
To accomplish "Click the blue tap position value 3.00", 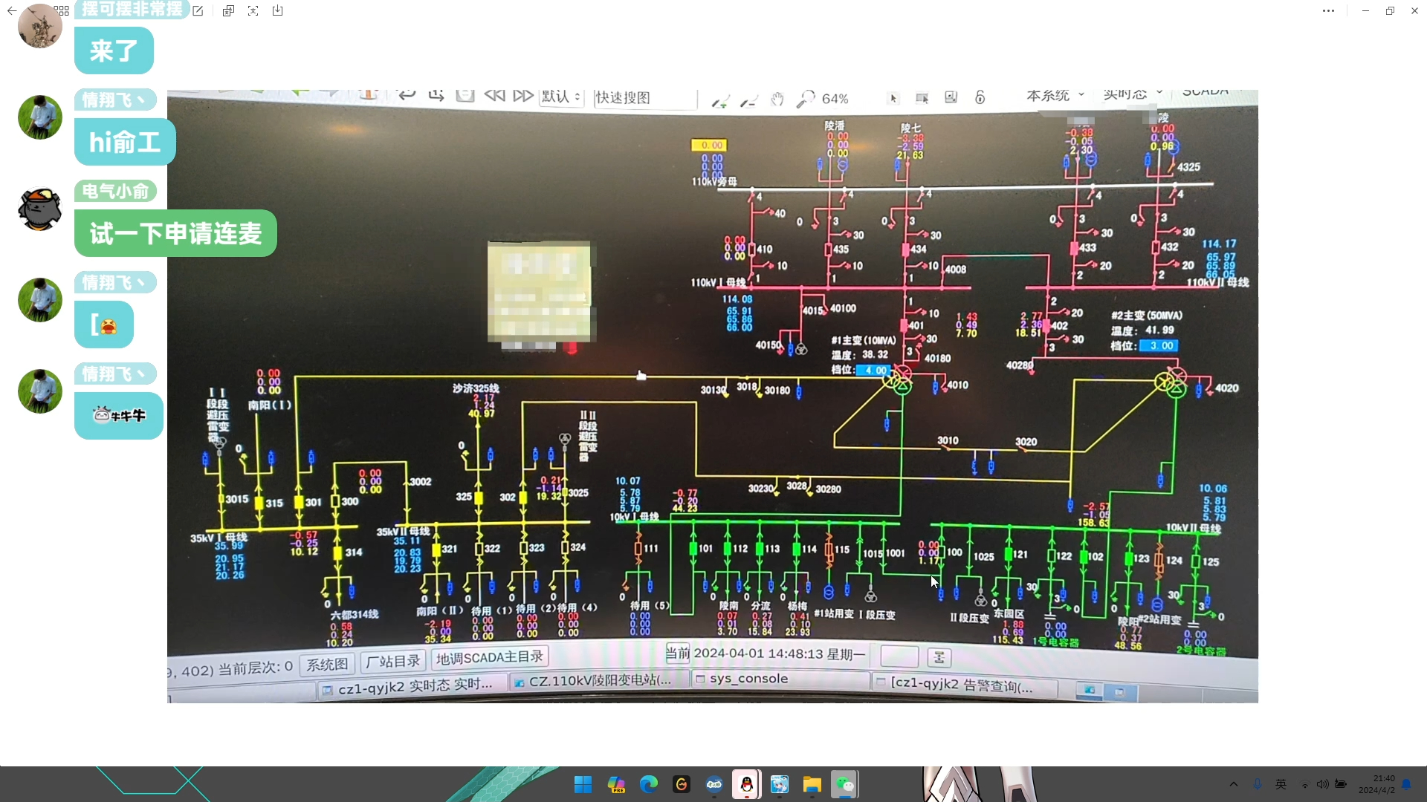I will [x=1159, y=346].
